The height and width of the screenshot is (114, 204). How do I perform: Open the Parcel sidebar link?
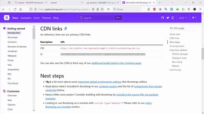pyautogui.click(x=11, y=60)
